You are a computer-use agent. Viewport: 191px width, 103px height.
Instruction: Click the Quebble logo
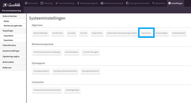(x=11, y=5)
